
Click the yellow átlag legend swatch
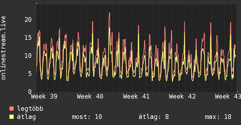click(11, 117)
